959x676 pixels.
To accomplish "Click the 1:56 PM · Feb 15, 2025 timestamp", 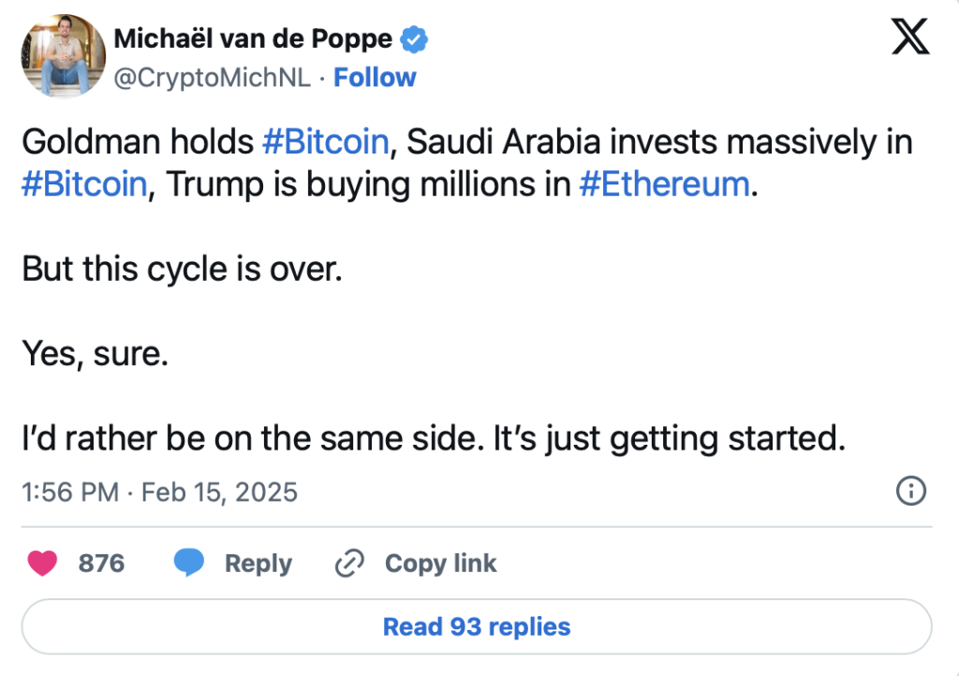I will pyautogui.click(x=159, y=492).
